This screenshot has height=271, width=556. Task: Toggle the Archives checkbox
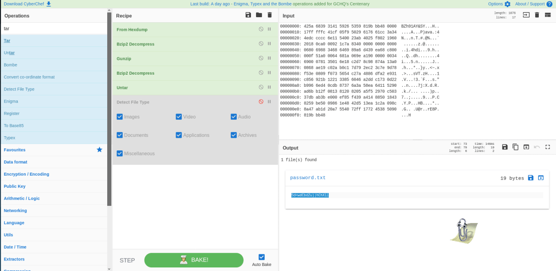(234, 135)
